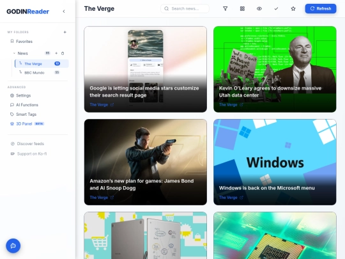Mark all as read with the checkmark icon
This screenshot has width=345, height=259.
pos(276,8)
